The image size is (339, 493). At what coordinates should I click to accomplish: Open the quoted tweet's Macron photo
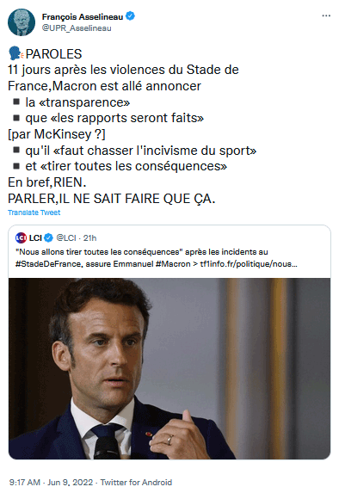[169, 368]
